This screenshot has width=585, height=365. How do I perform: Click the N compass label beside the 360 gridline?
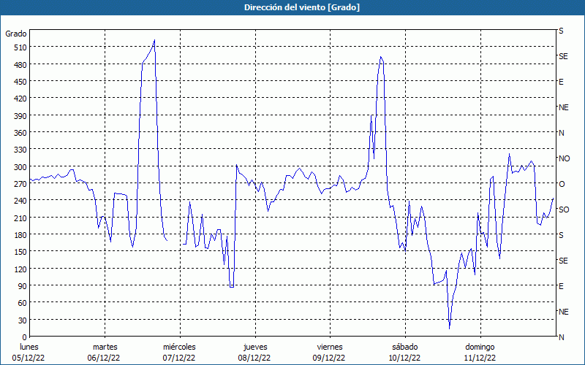[x=561, y=133]
